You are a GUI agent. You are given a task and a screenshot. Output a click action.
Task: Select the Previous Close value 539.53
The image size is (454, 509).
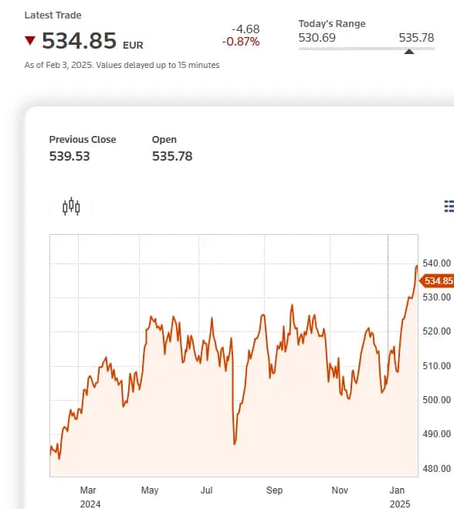click(x=69, y=156)
